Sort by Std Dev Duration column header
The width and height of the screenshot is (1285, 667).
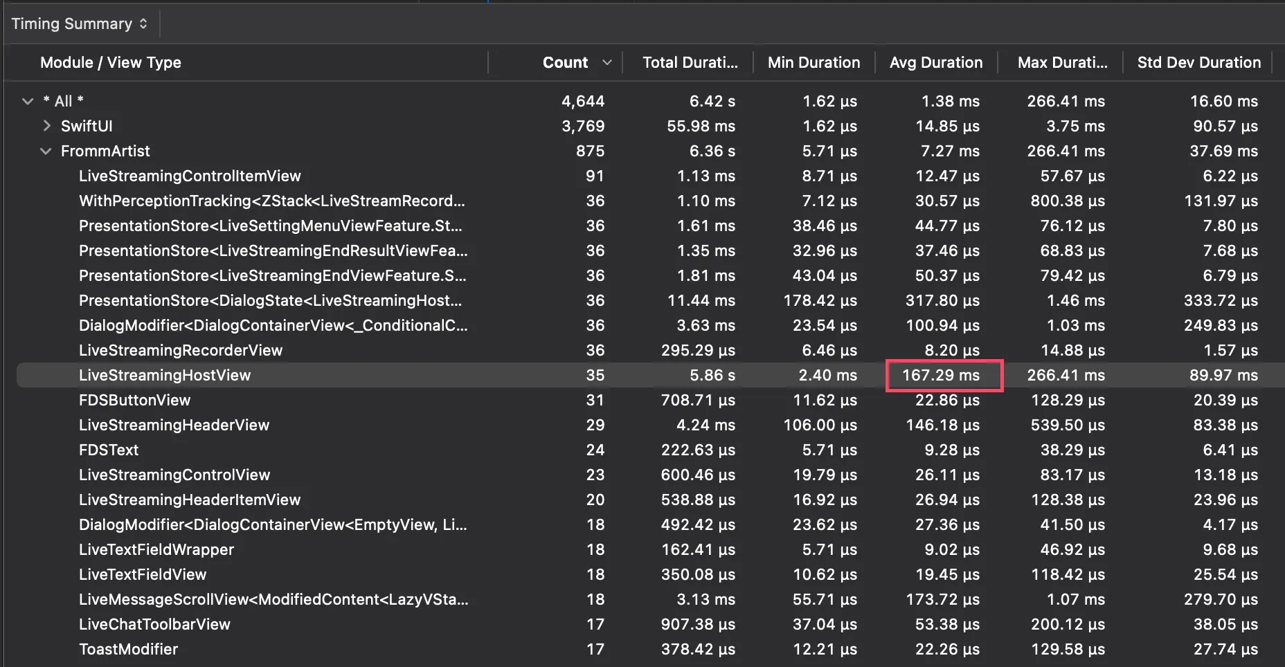[1199, 62]
